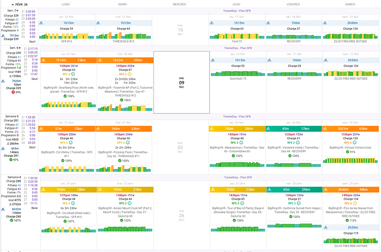Image resolution: width=381 pixels, height=252 pixels.
Task: Open Yosemite NP ride title
Action: [125, 92]
